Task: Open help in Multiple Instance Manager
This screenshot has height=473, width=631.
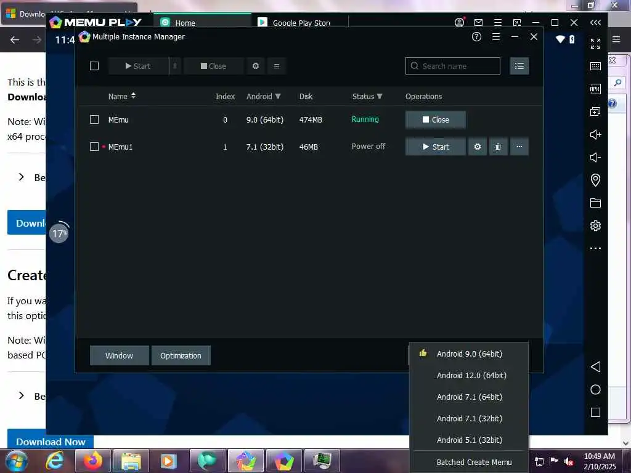Action: 476,37
